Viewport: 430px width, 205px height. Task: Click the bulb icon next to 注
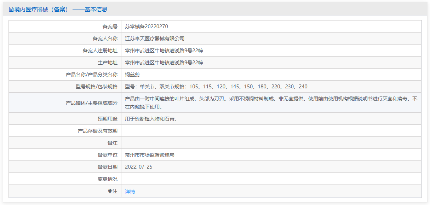110,191
